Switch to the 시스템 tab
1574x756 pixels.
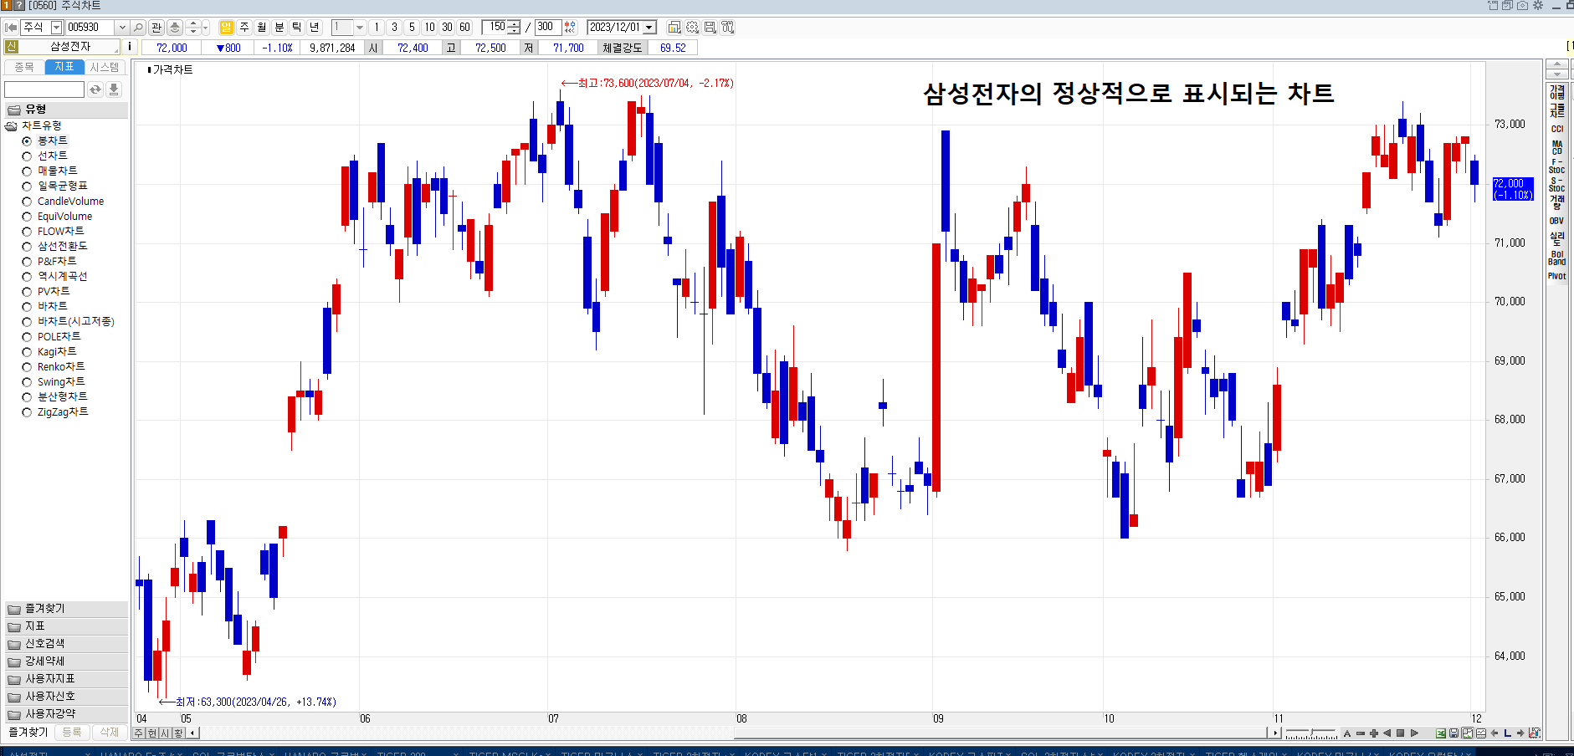[x=105, y=67]
